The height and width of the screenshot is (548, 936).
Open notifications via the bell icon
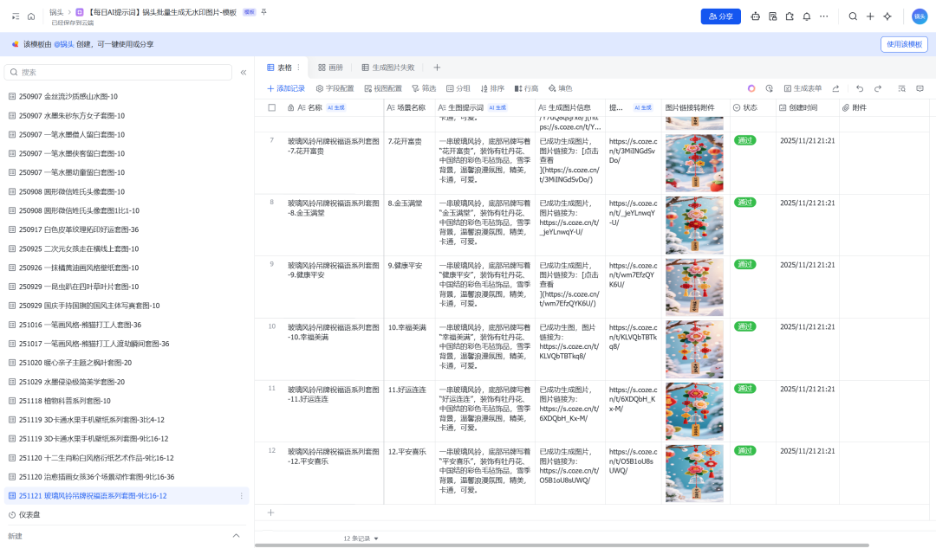pyautogui.click(x=806, y=16)
